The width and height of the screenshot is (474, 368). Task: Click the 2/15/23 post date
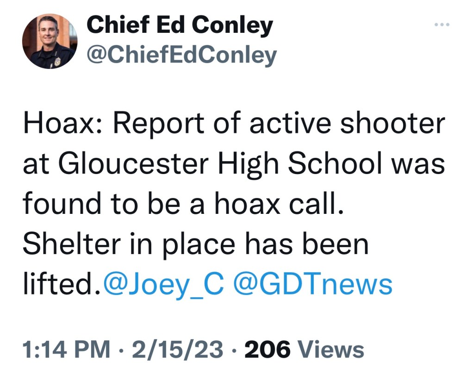click(x=178, y=349)
